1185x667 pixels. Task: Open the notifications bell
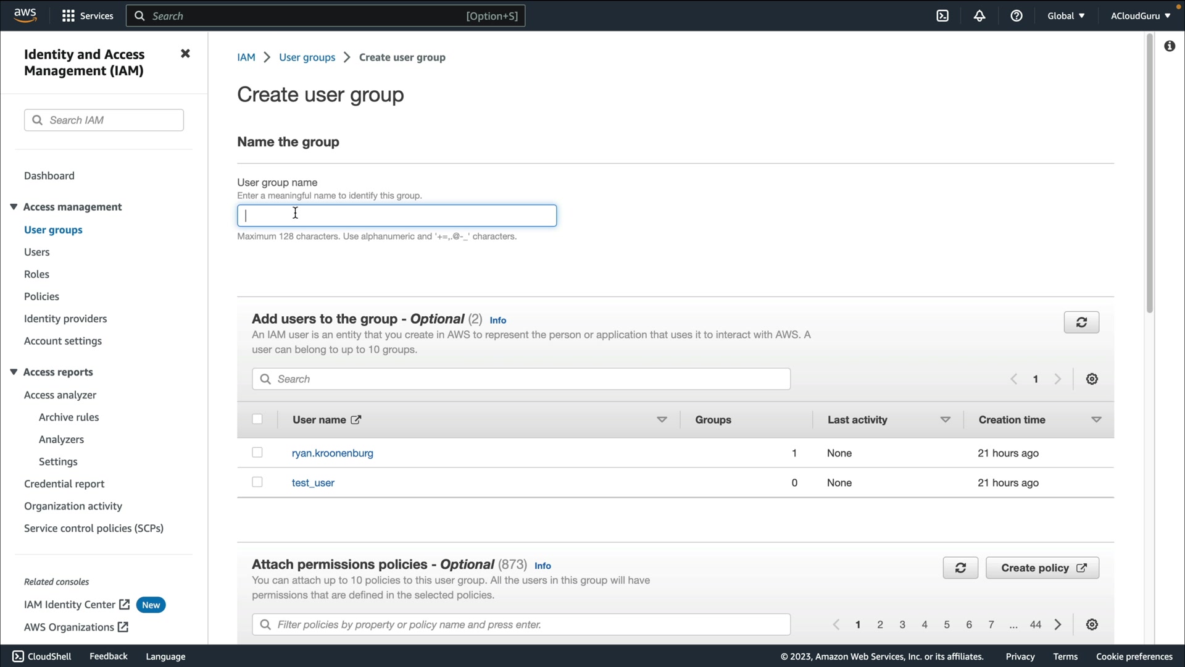[979, 16]
